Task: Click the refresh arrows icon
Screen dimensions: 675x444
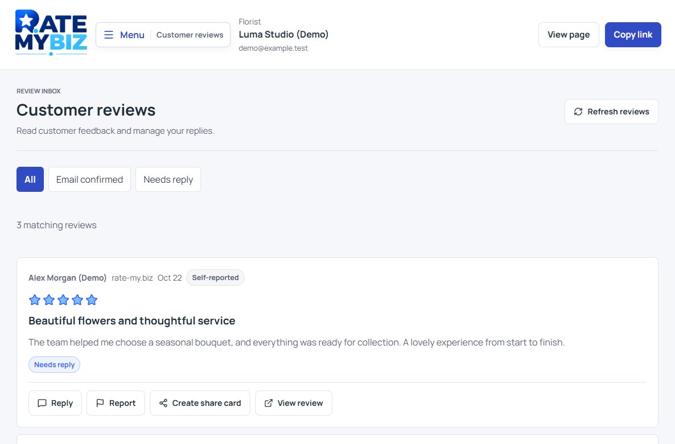Action: 578,112
